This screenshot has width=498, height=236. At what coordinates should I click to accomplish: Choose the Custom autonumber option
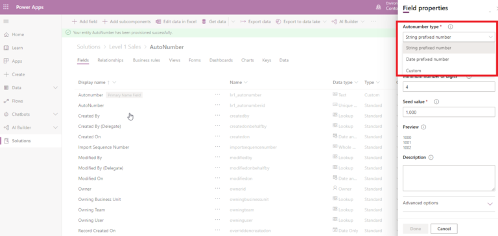(449, 70)
